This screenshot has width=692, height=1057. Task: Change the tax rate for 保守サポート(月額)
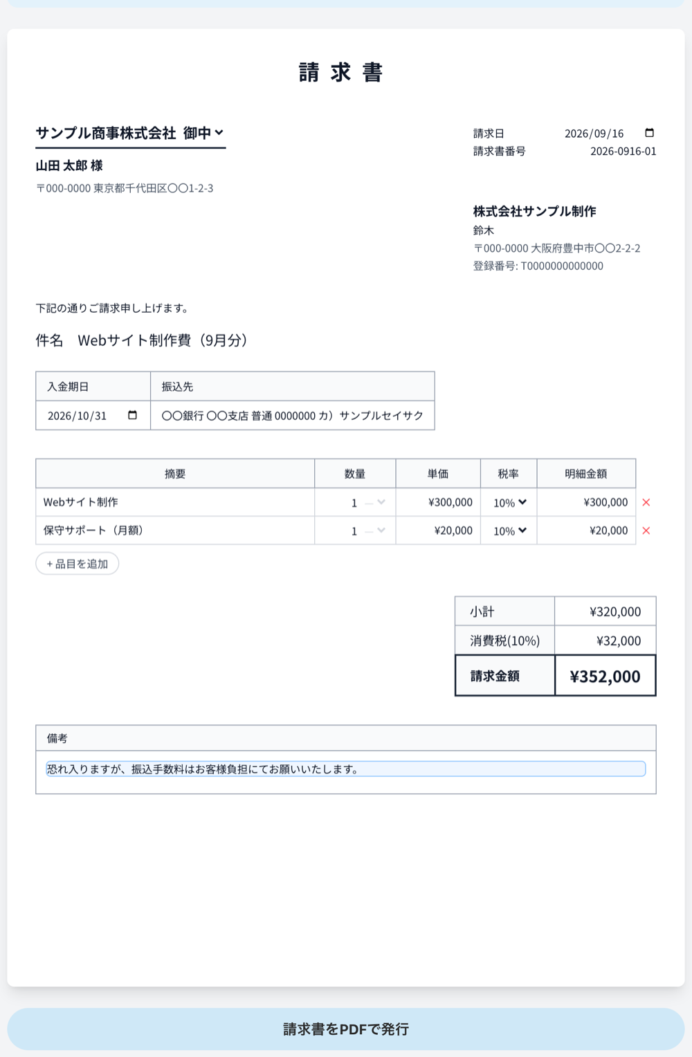point(510,531)
